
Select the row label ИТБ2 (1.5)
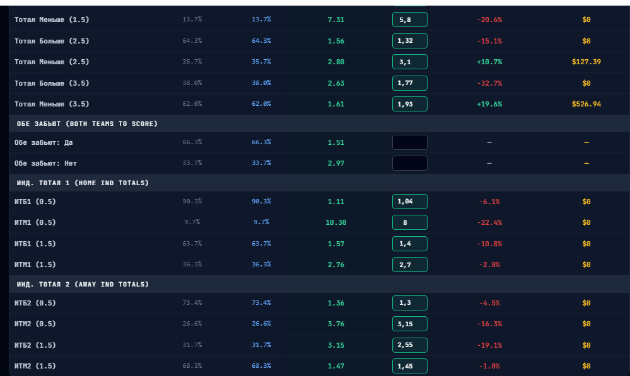coord(35,345)
